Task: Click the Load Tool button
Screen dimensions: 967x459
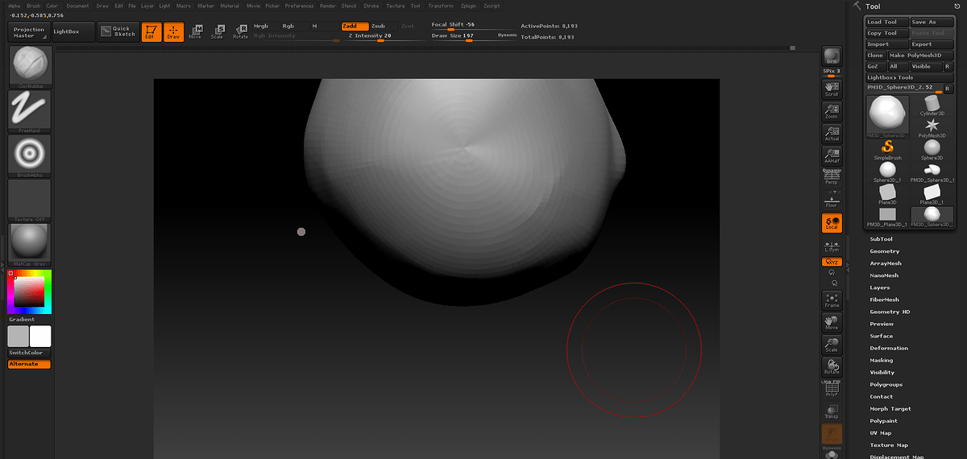Action: pos(886,22)
